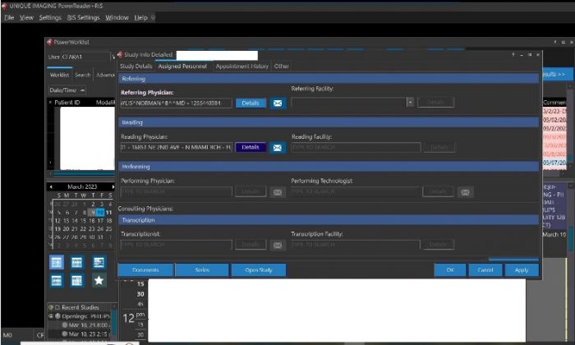This screenshot has height=345, width=575.
Task: Click Details for Reading Physician
Action: (x=251, y=147)
